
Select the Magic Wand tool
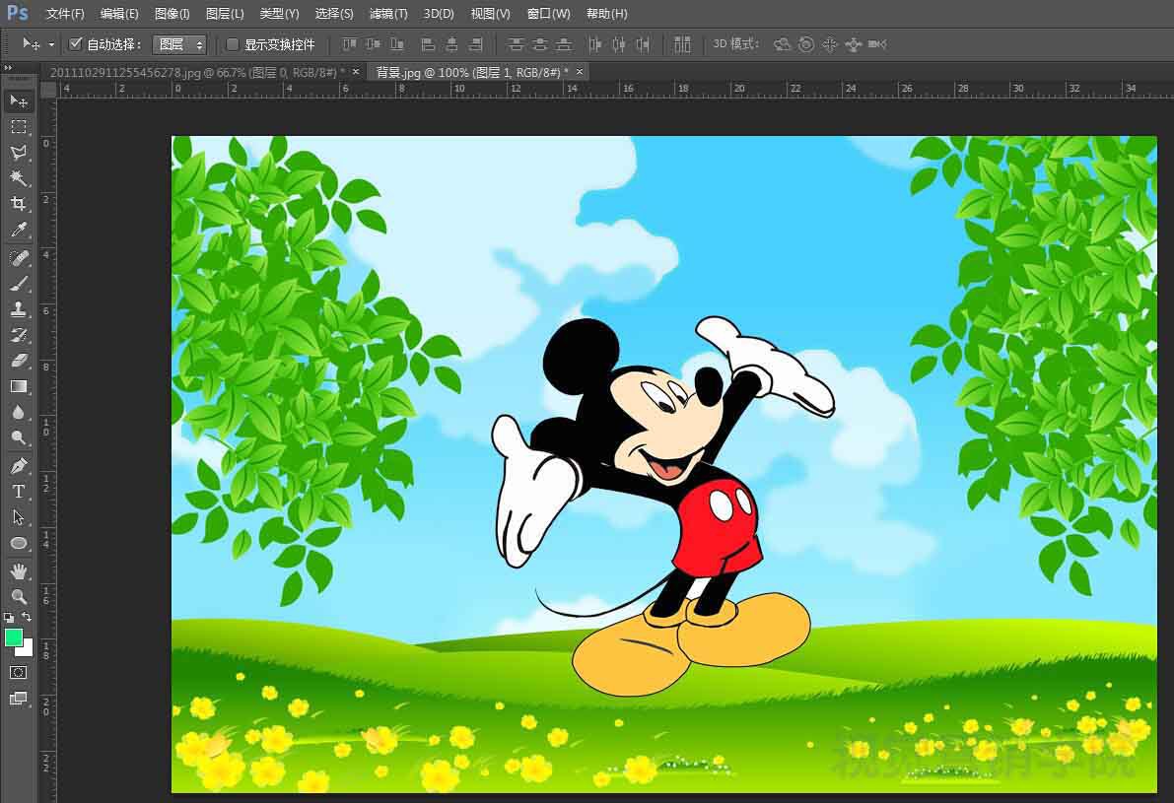(19, 178)
